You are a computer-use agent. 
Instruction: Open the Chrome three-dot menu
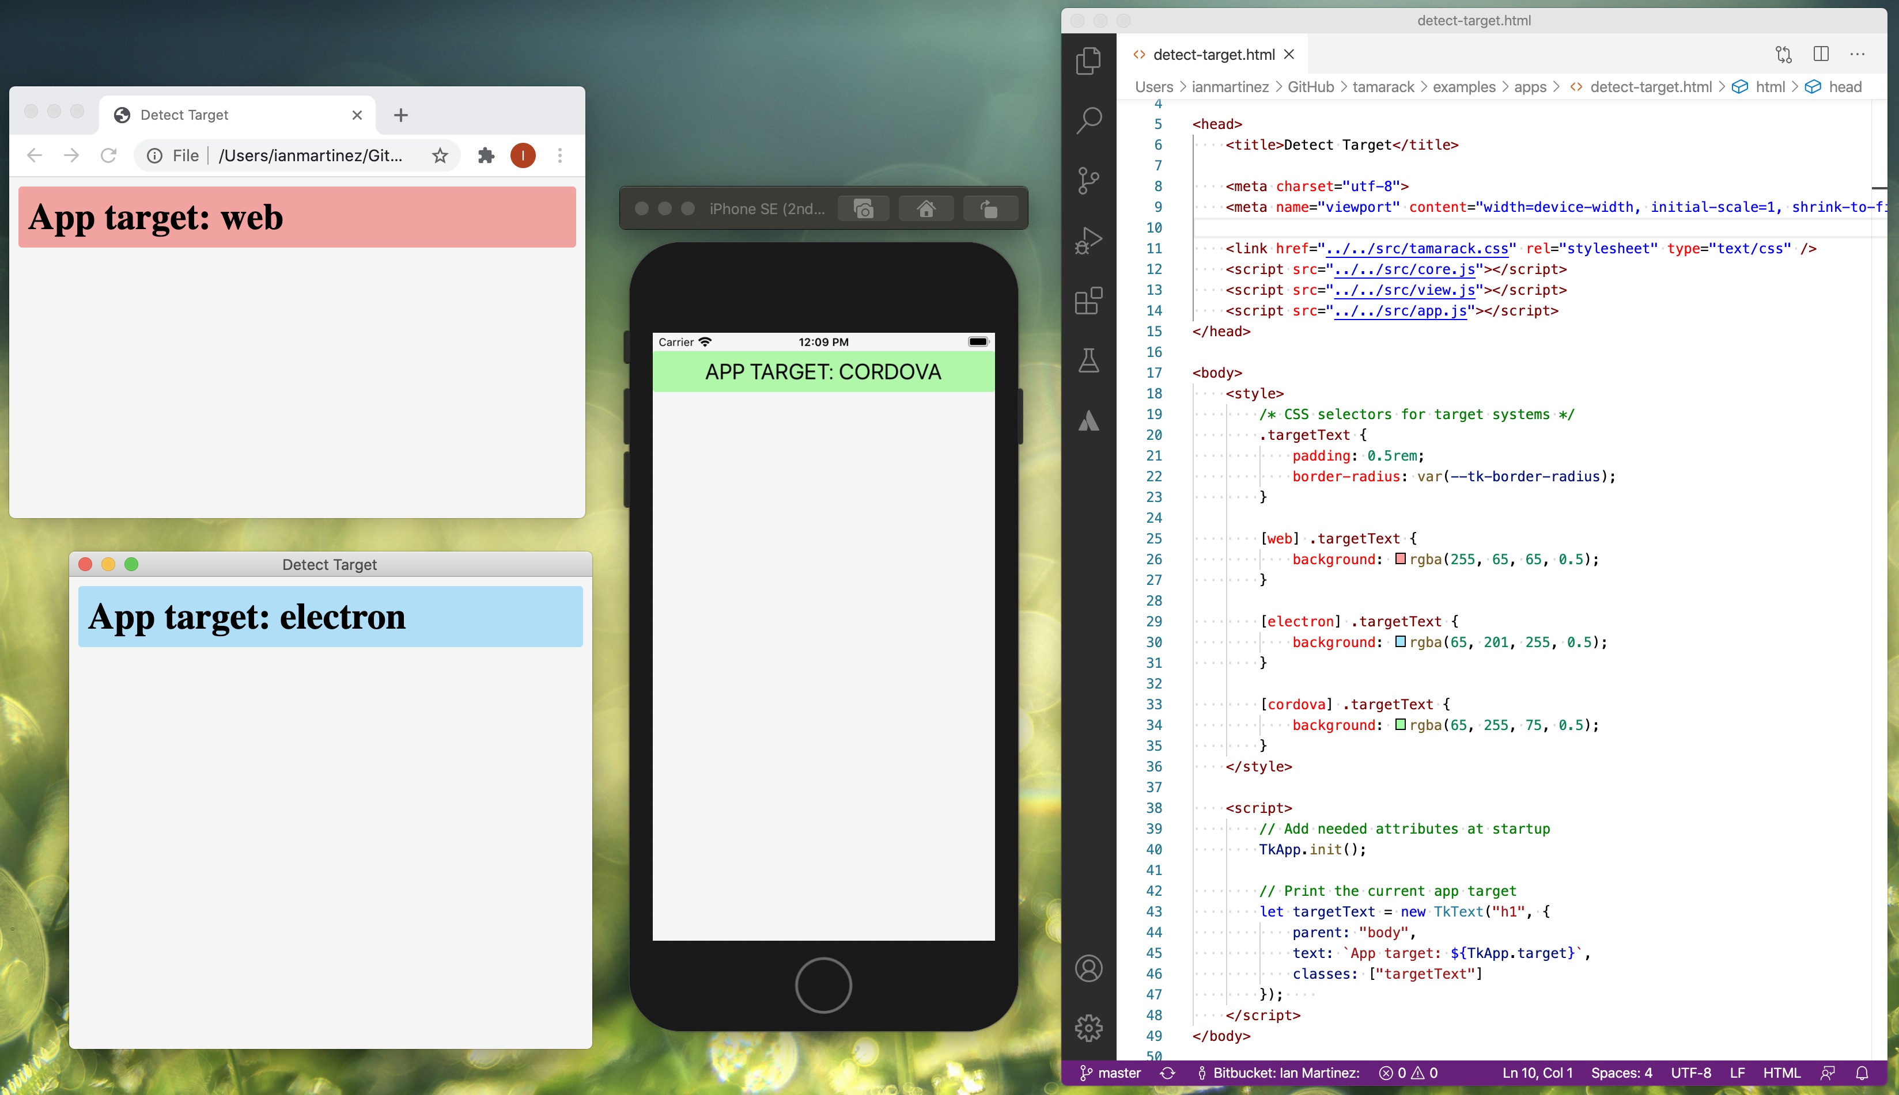[x=559, y=155]
